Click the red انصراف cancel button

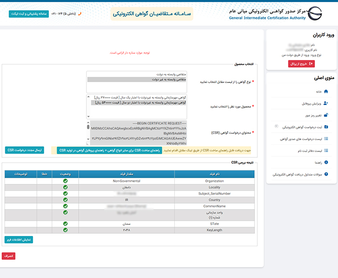click(x=9, y=256)
